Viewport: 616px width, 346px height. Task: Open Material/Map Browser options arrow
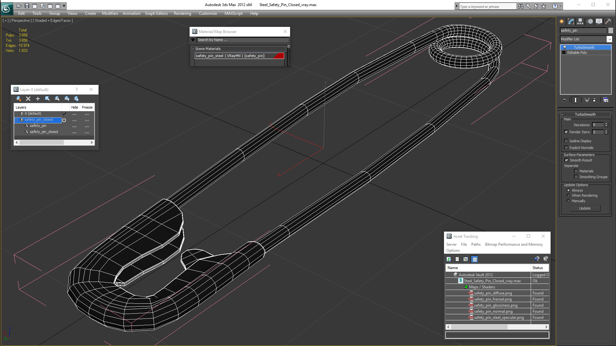point(193,40)
